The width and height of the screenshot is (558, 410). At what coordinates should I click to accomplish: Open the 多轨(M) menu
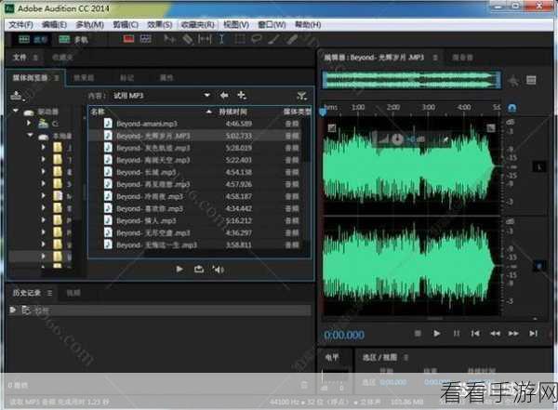click(89, 24)
